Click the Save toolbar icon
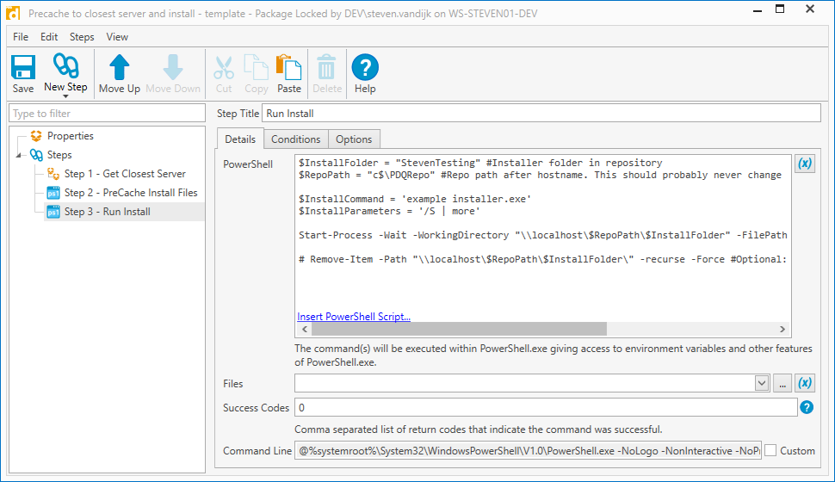The width and height of the screenshot is (835, 482). 23,68
